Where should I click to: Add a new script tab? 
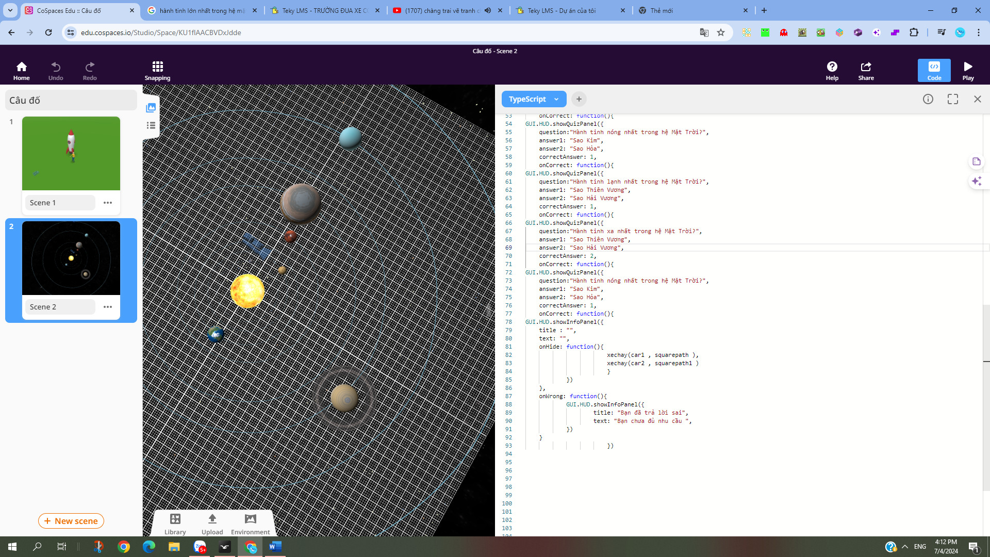coord(579,99)
